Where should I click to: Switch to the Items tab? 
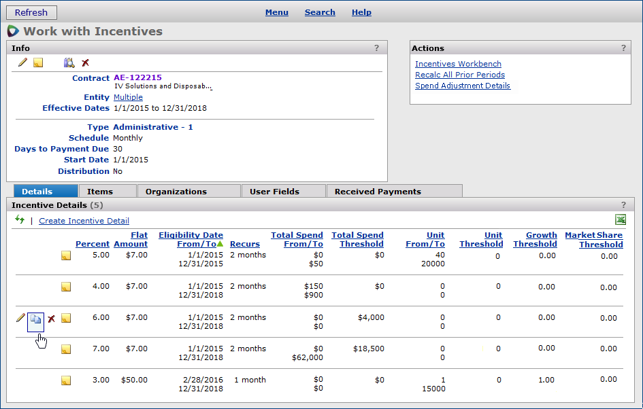(100, 192)
